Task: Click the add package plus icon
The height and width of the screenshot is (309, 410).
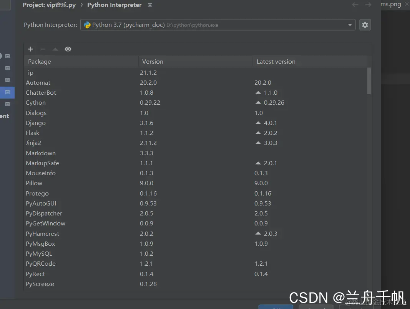Action: [x=30, y=49]
